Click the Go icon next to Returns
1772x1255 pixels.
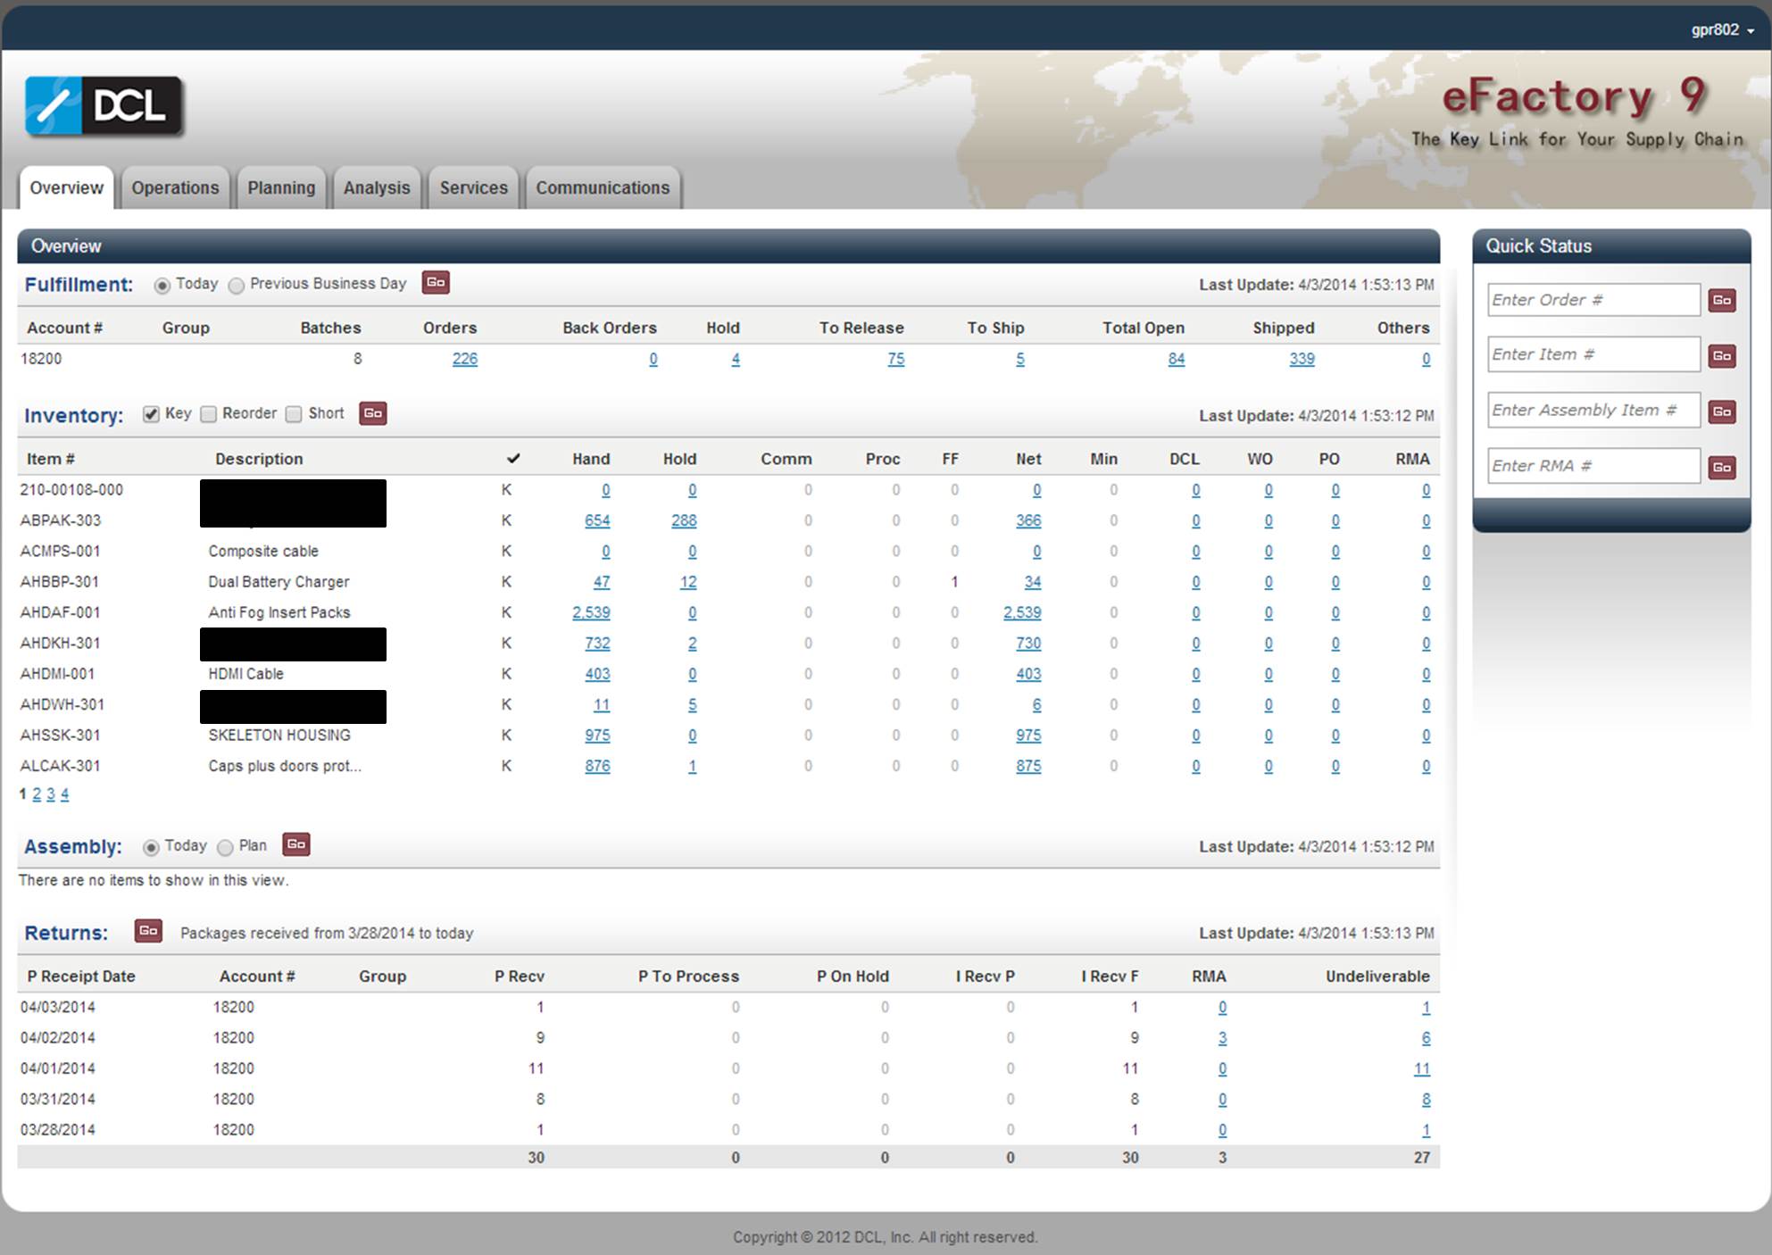click(x=148, y=931)
